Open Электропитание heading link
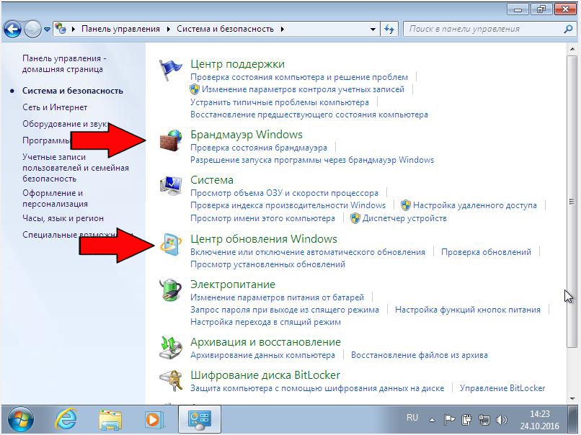Viewport: 581px width, 435px height. click(x=233, y=284)
